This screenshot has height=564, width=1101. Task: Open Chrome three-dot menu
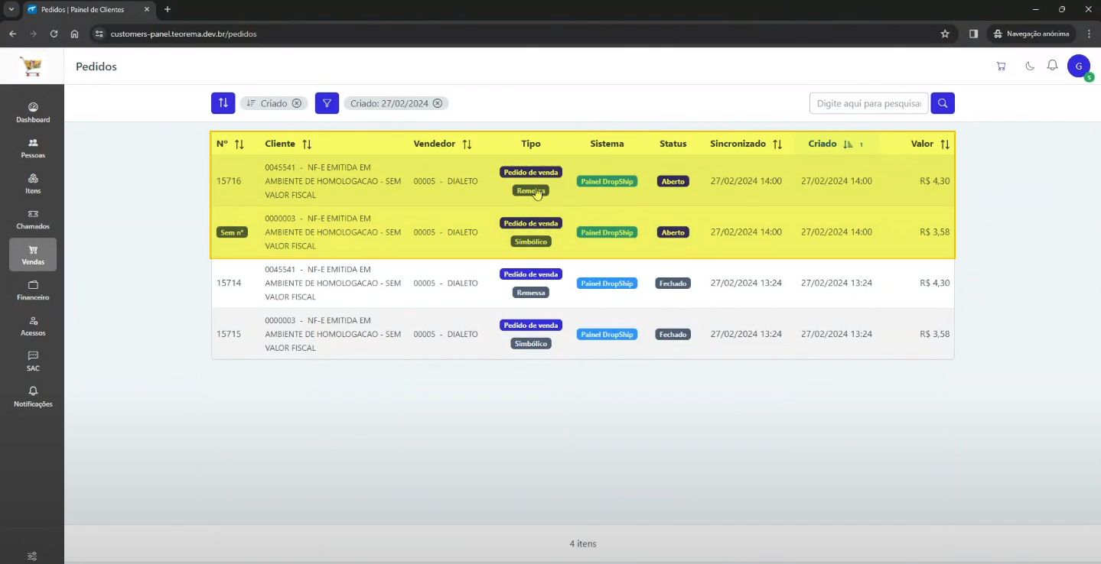coord(1089,34)
